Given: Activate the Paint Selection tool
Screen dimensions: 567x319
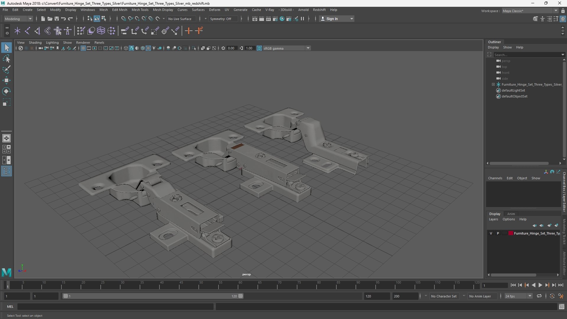Looking at the screenshot, I should point(6,70).
